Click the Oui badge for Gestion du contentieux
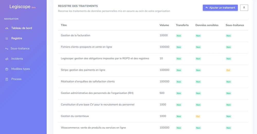Viewport: 257px width, 134px height. coord(198,116)
